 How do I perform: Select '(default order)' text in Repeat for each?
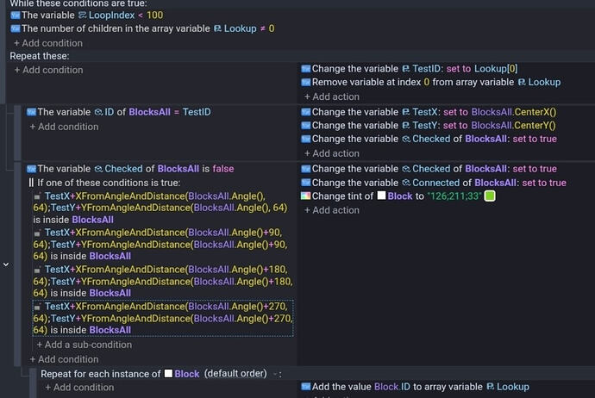pos(235,373)
